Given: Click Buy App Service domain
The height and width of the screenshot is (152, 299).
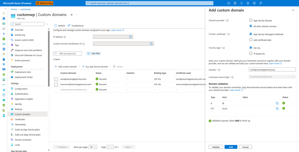Looking at the screenshot, I should [x=95, y=67].
